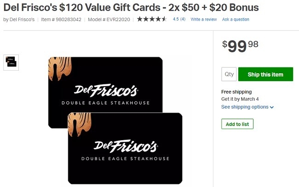The height and width of the screenshot is (187, 299).
Task: Click the Free shipping text
Action: click(236, 92)
